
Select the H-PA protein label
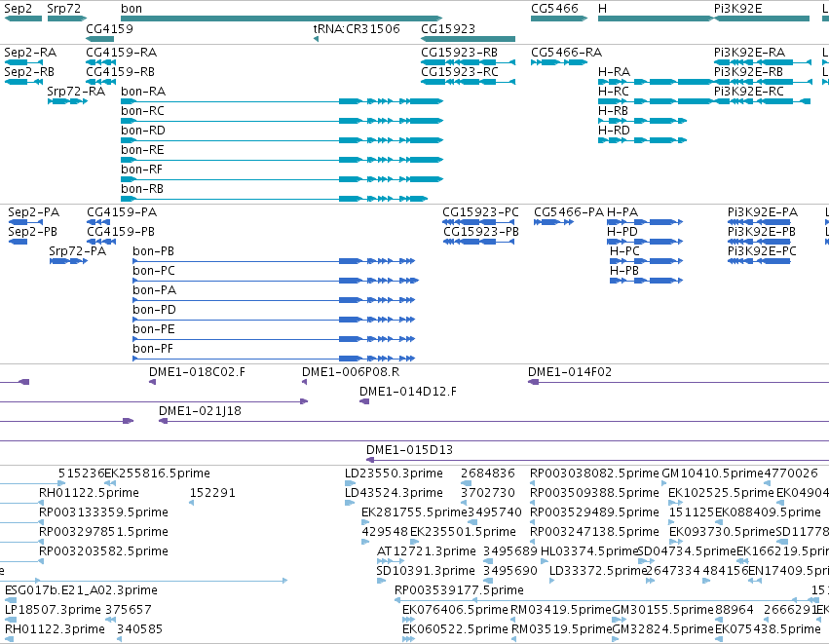(x=622, y=212)
